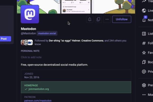Expand the More menu in sidebar
Image resolution: width=153 pixels, height=102 pixels.
pyautogui.click(x=144, y=95)
